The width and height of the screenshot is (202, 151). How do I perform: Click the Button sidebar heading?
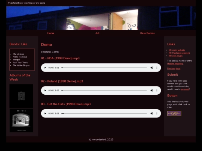(x=172, y=95)
